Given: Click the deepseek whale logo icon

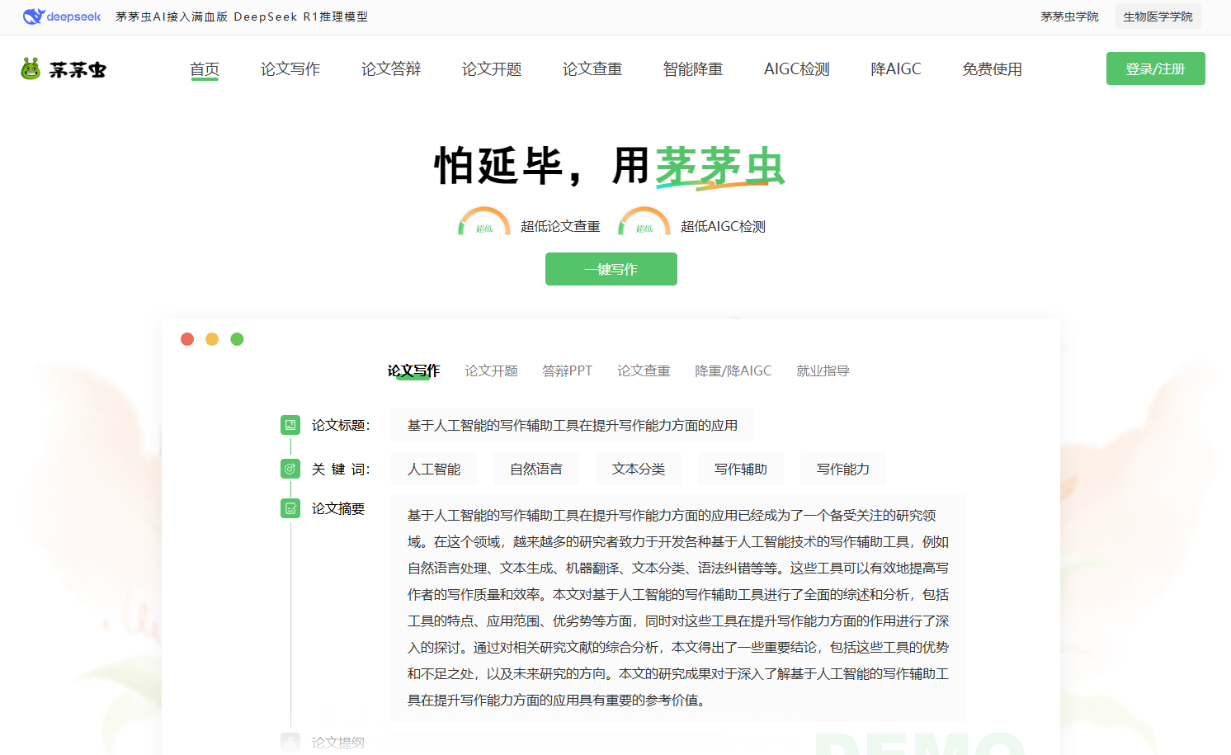Looking at the screenshot, I should tap(33, 17).
